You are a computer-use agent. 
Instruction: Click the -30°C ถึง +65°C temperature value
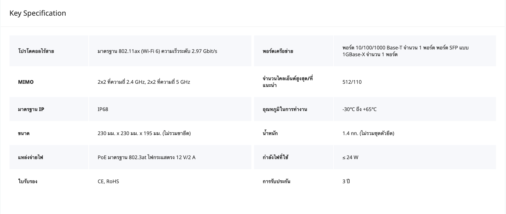[359, 109]
